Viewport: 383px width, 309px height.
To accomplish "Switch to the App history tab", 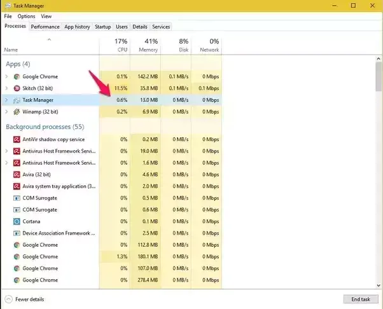I will [x=77, y=27].
